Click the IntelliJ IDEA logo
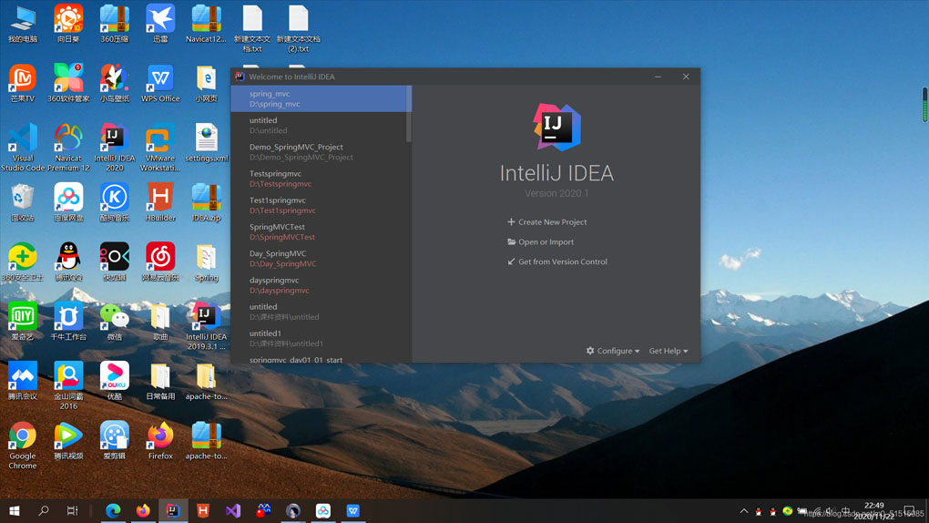The image size is (929, 523). coord(556,128)
